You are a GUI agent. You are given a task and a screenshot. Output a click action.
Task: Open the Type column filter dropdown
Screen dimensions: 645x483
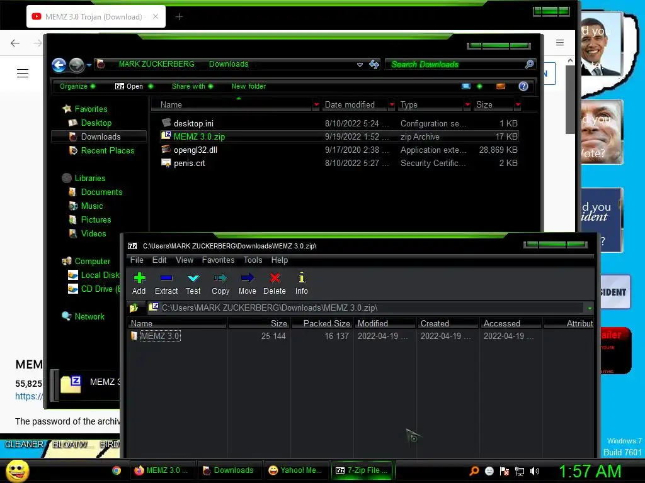tap(467, 105)
